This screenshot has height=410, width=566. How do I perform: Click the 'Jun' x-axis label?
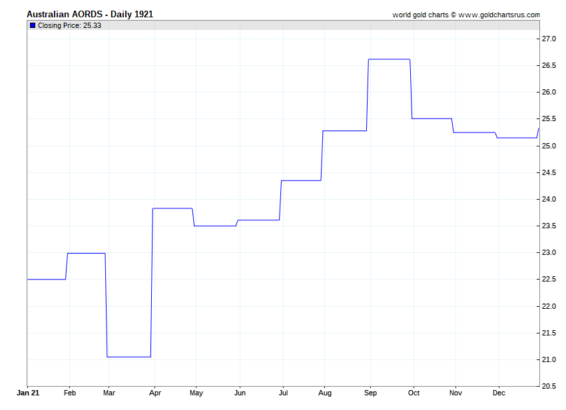(x=240, y=393)
